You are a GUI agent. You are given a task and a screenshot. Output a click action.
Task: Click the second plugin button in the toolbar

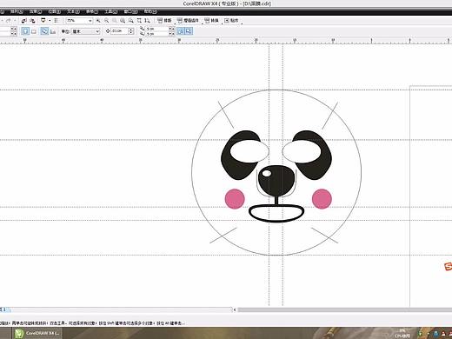click(188, 21)
